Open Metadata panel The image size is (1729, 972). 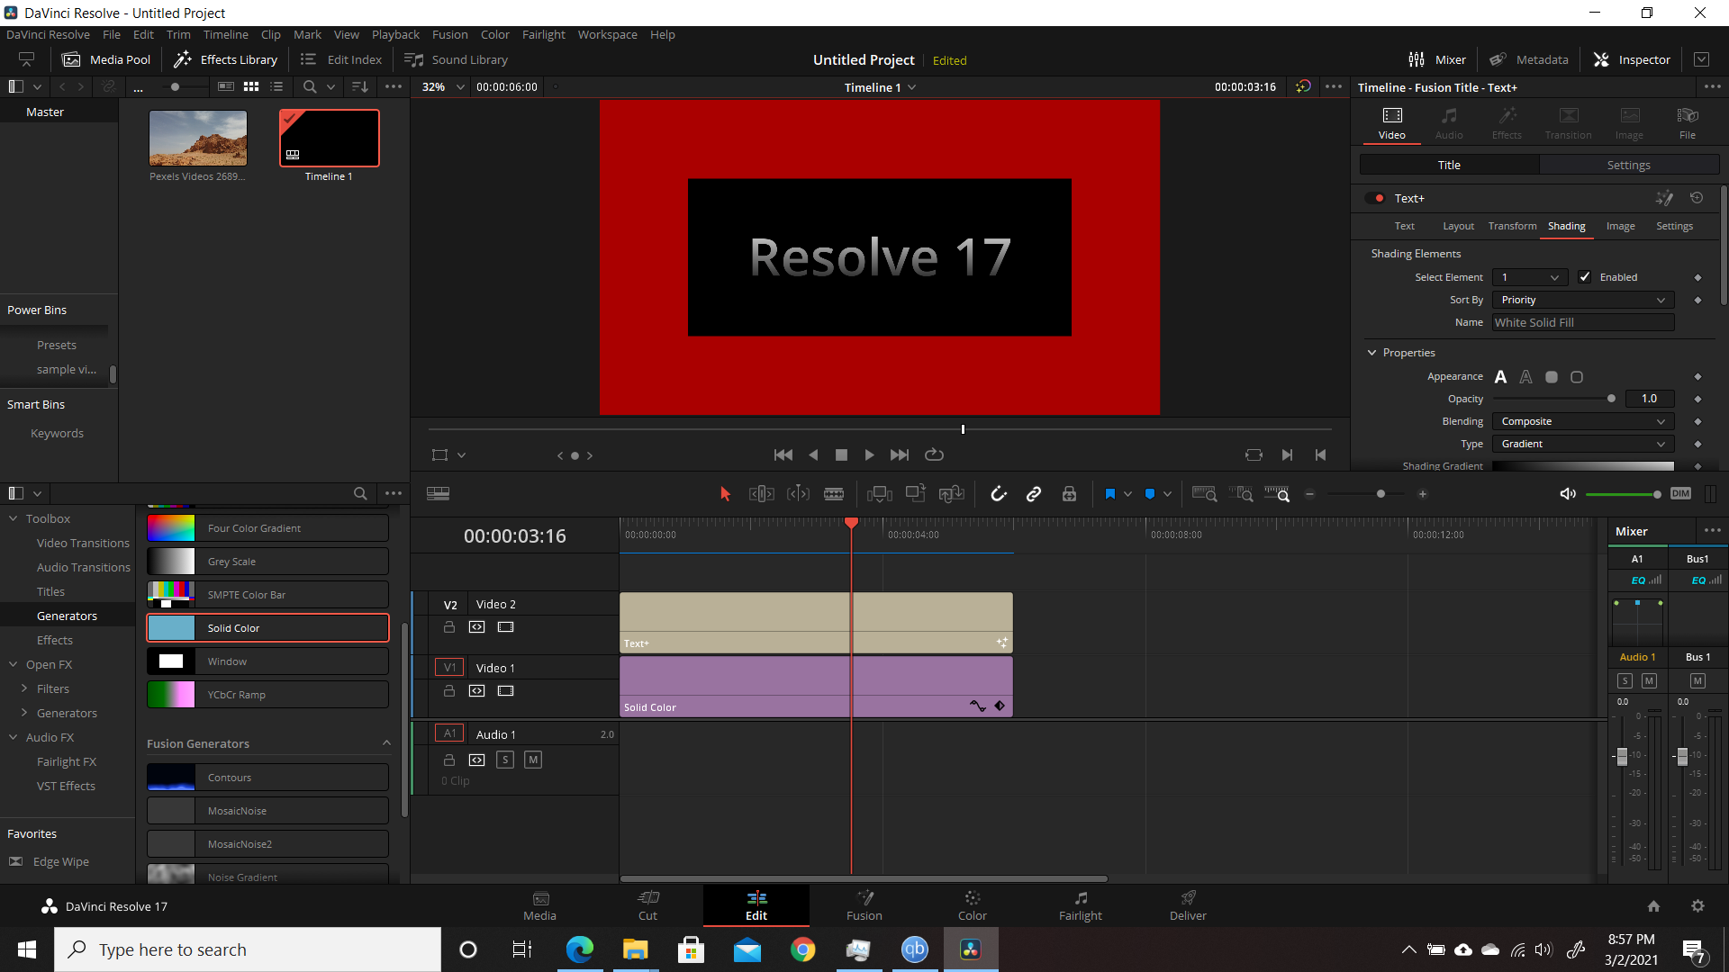coord(1528,59)
